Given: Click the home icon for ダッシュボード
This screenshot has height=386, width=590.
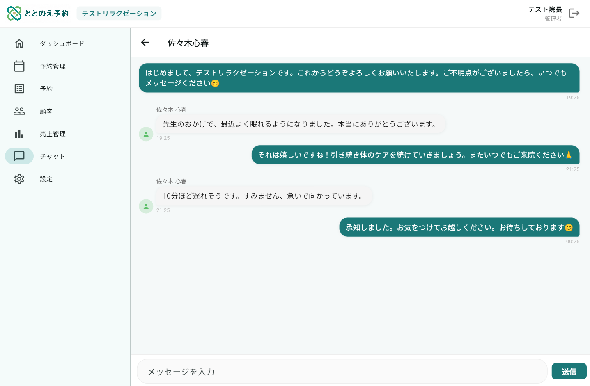Looking at the screenshot, I should [x=19, y=43].
